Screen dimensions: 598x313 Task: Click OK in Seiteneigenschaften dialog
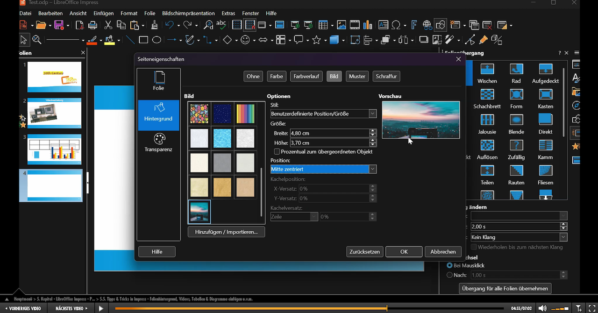(x=404, y=251)
